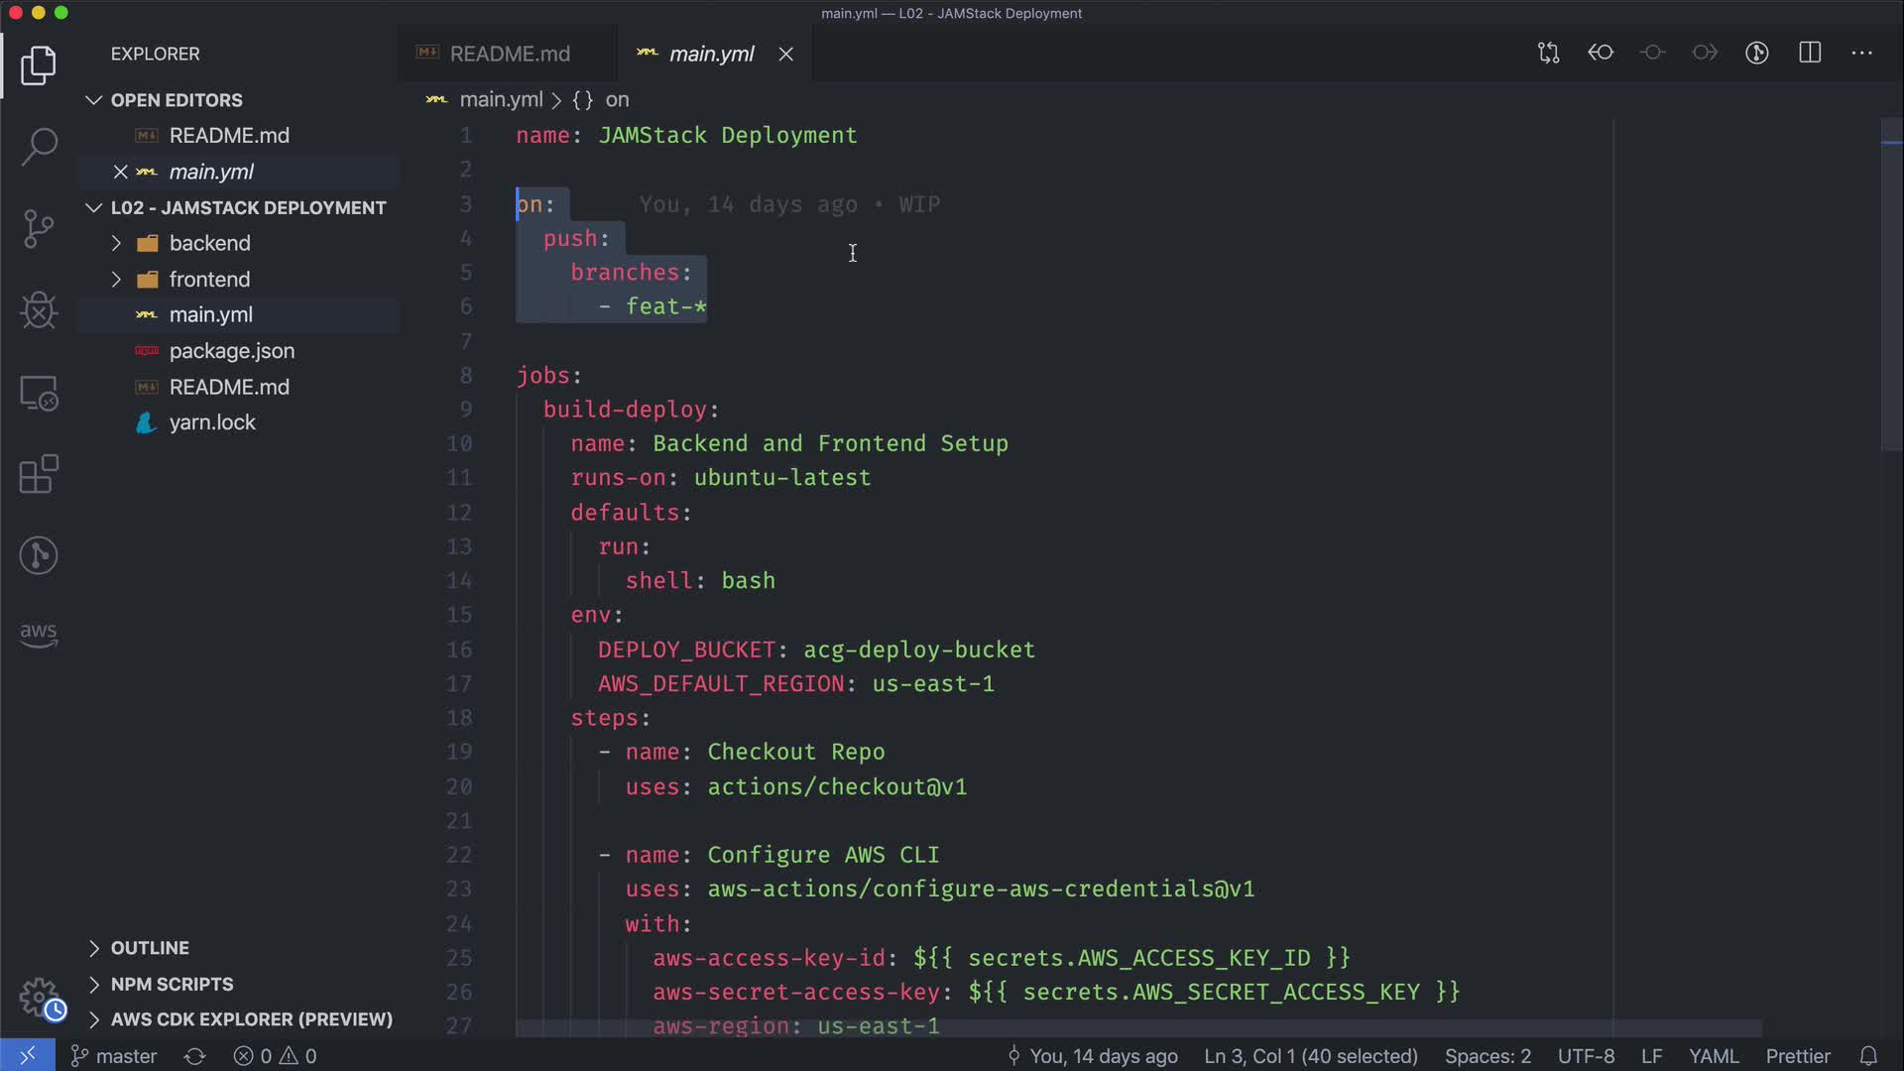The height and width of the screenshot is (1071, 1904).
Task: Open the More Actions ellipsis menu
Action: [1861, 53]
